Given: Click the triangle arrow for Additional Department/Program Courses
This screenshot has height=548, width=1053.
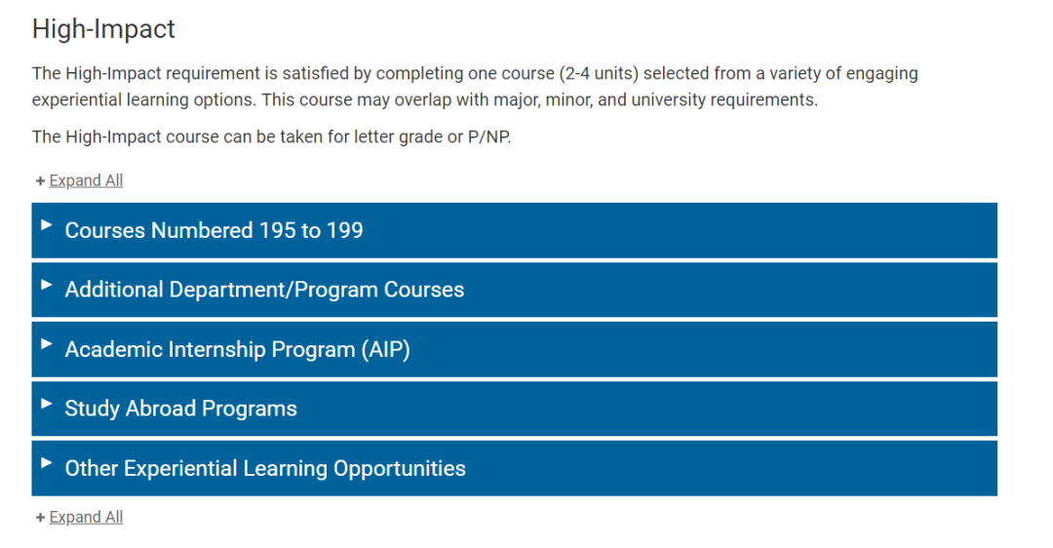Looking at the screenshot, I should [x=47, y=285].
